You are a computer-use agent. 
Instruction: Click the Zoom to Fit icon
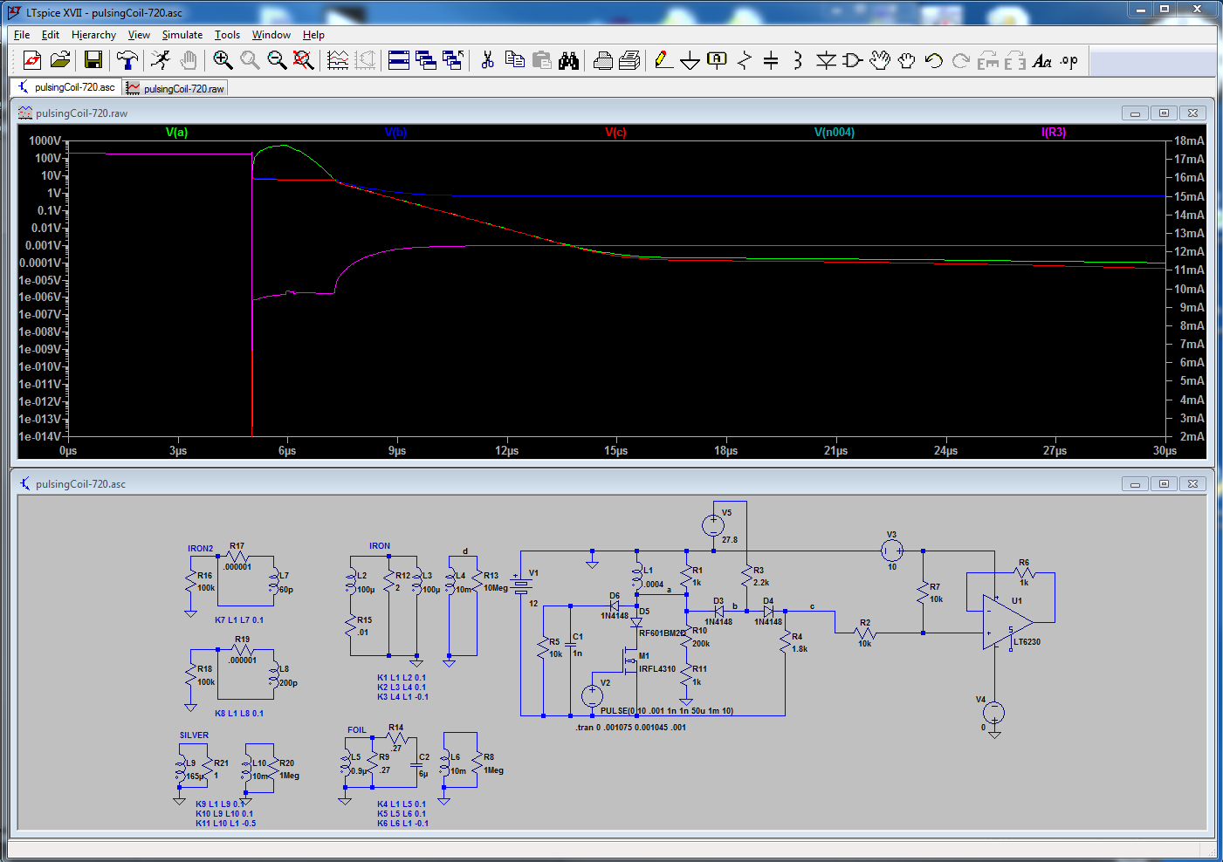(303, 59)
